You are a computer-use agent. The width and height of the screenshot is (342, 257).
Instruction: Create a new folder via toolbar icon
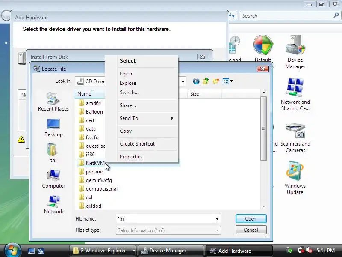[216, 81]
